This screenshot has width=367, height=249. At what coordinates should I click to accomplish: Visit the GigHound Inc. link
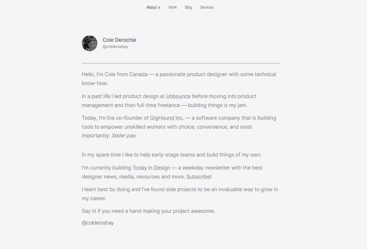[x=167, y=118]
